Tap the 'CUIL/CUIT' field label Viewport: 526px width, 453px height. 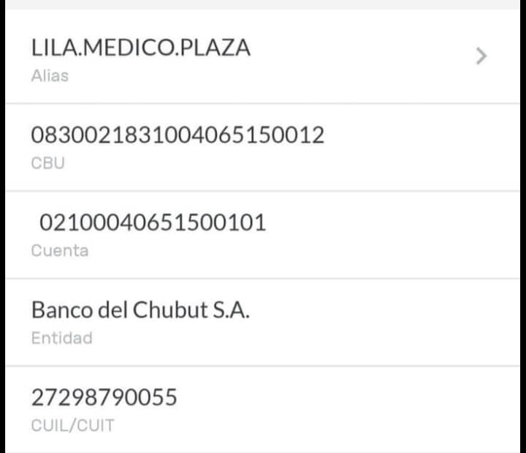pyautogui.click(x=72, y=425)
